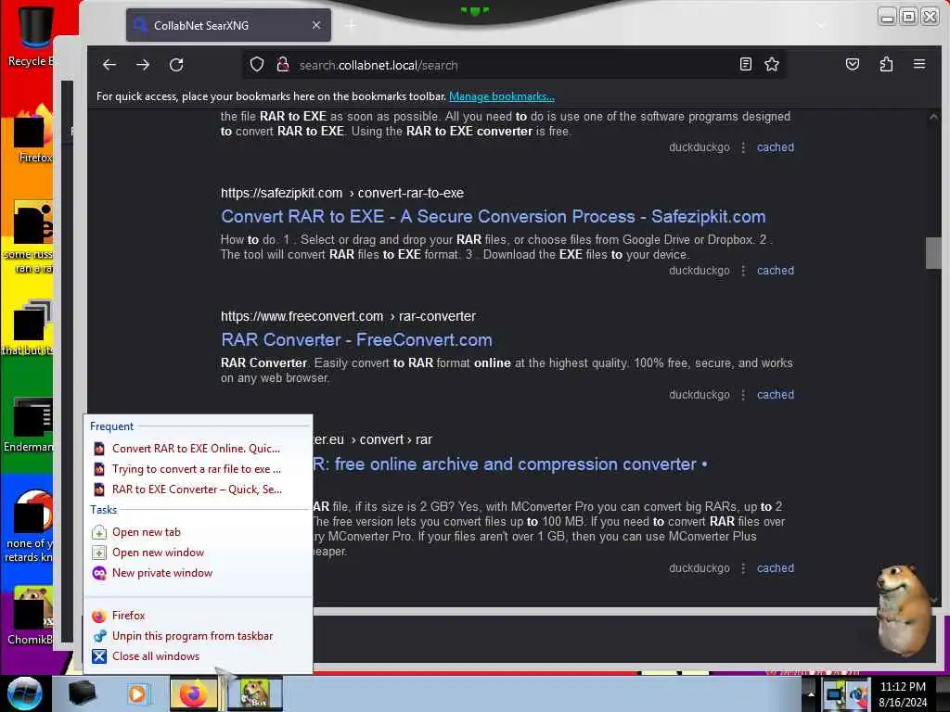Viewport: 950px width, 712px height.
Task: Click the address bar URL field
Action: click(515, 65)
